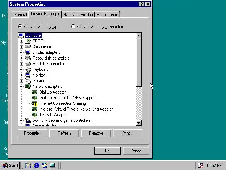Click the device list scroll up arrow
226x170 pixels.
pyautogui.click(x=139, y=35)
